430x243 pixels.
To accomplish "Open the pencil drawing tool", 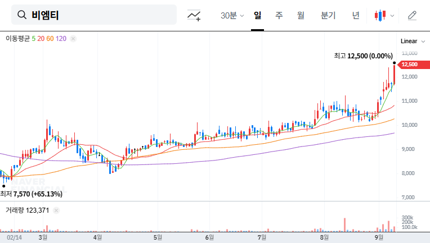I will pyautogui.click(x=413, y=15).
